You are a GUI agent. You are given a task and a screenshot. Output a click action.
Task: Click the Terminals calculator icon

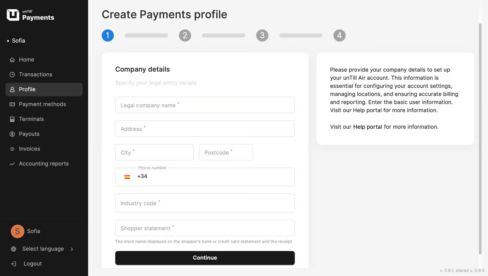tap(12, 119)
